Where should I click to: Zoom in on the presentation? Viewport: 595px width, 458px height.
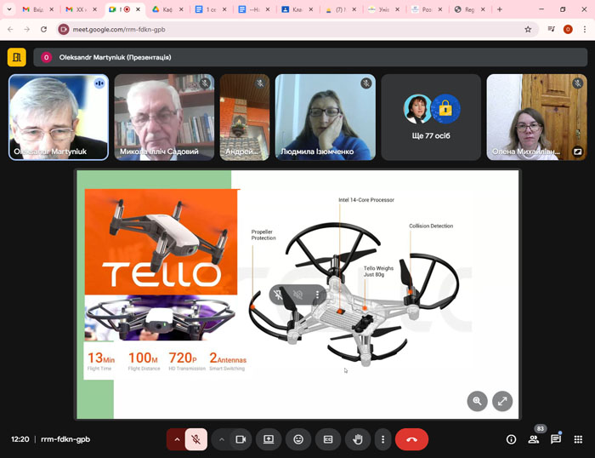coord(478,401)
